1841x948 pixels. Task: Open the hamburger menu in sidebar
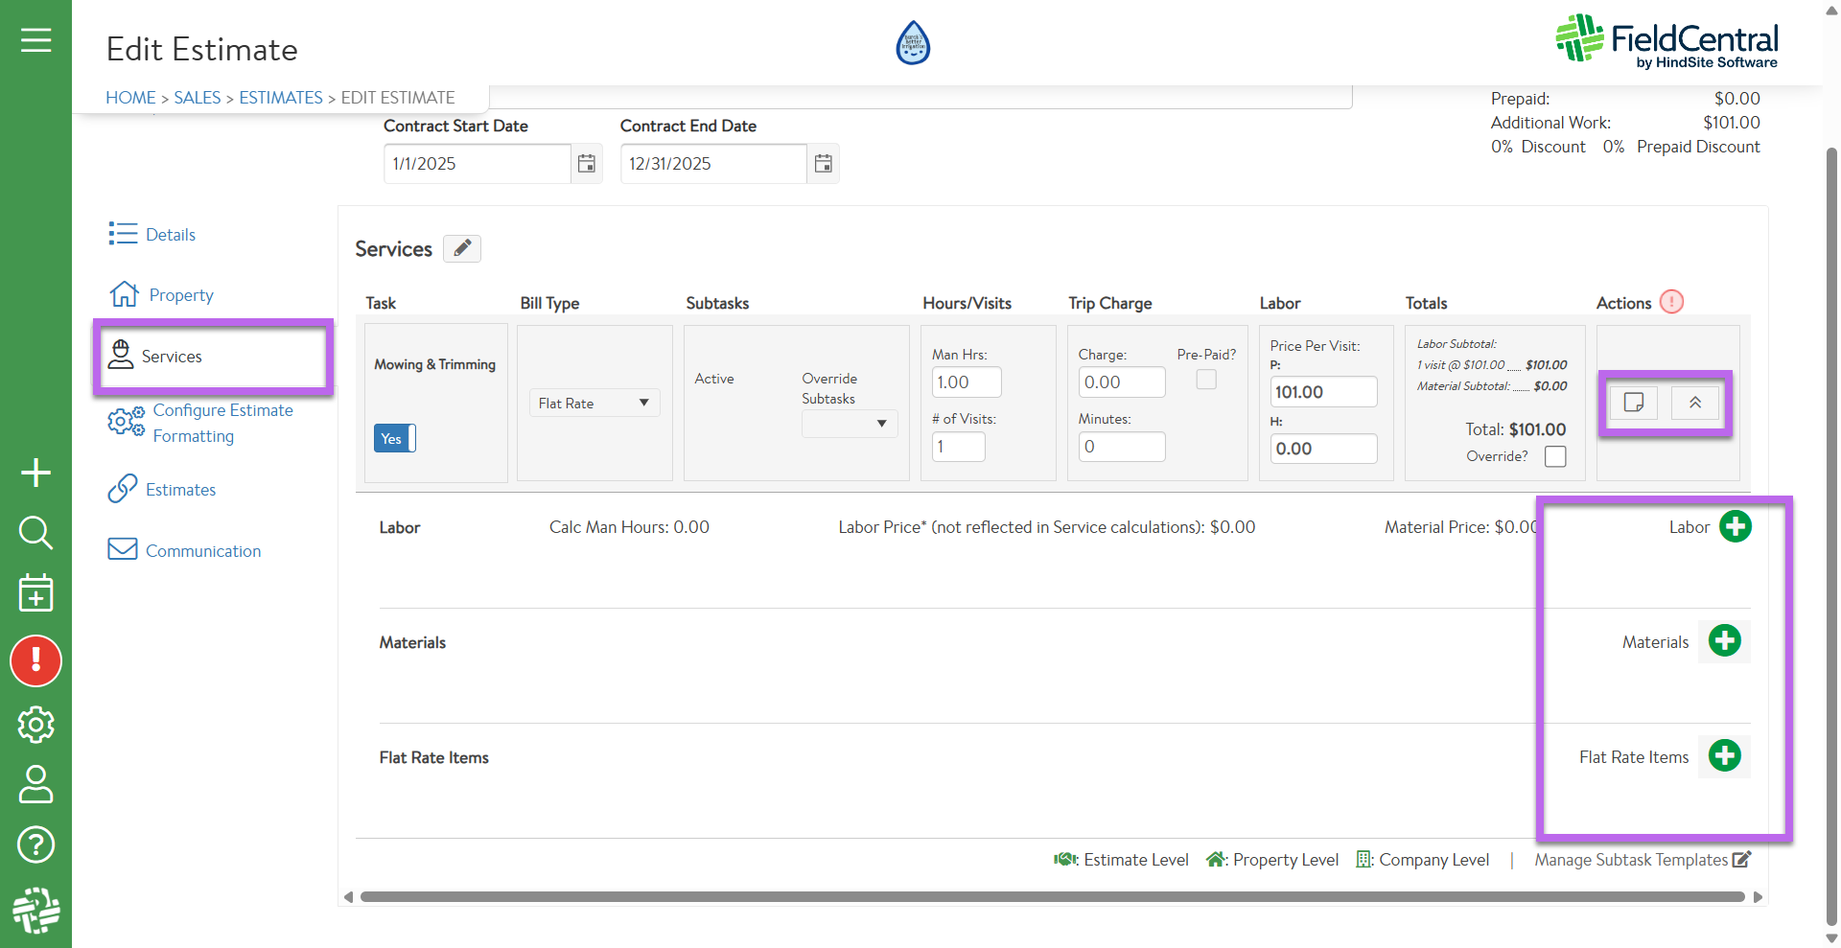coord(35,40)
